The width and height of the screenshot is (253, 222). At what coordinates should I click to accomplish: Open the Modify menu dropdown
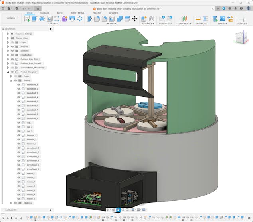(x=111, y=24)
